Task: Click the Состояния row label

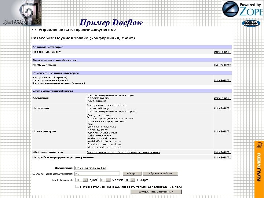Action: pyautogui.click(x=40, y=98)
